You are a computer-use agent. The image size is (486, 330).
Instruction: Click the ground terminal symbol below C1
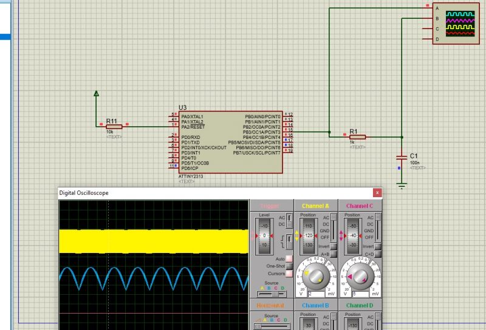pos(401,185)
